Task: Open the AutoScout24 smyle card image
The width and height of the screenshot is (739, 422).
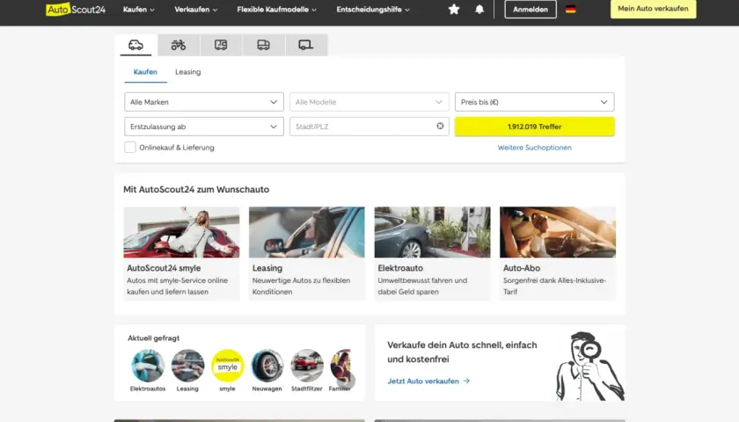Action: click(181, 232)
